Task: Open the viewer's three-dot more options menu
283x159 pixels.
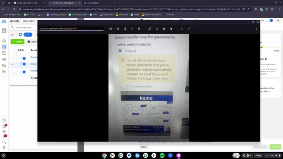Action: [x=257, y=29]
